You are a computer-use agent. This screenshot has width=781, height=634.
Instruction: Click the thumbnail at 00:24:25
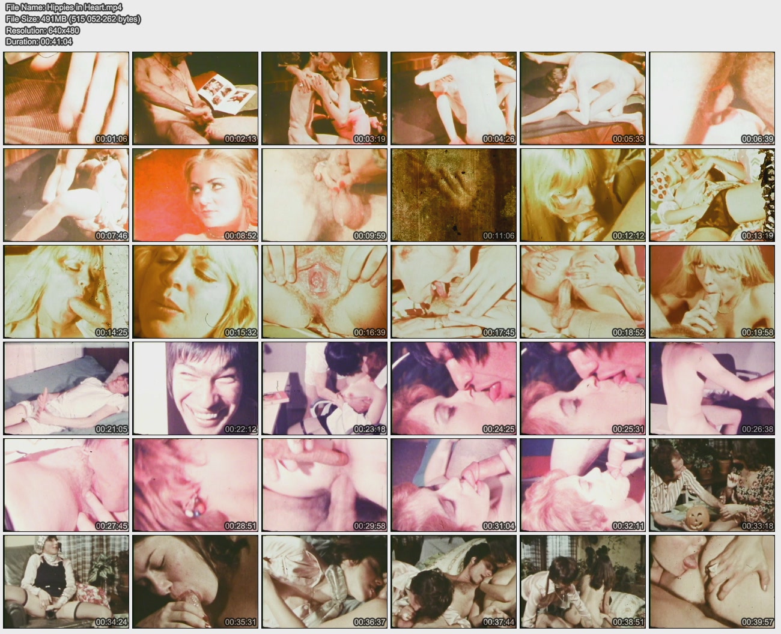click(x=454, y=388)
